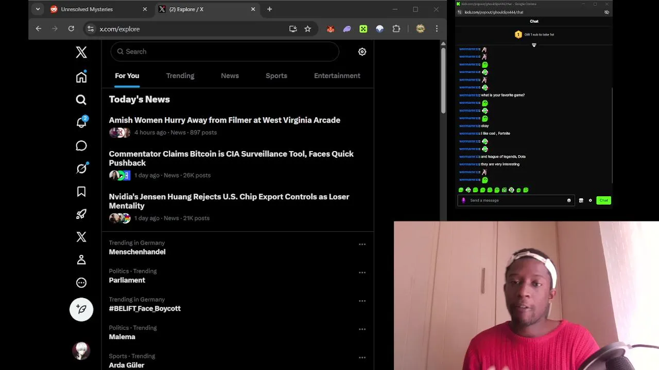The height and width of the screenshot is (370, 659).
Task: Focus the X Search field
Action: coord(225,51)
